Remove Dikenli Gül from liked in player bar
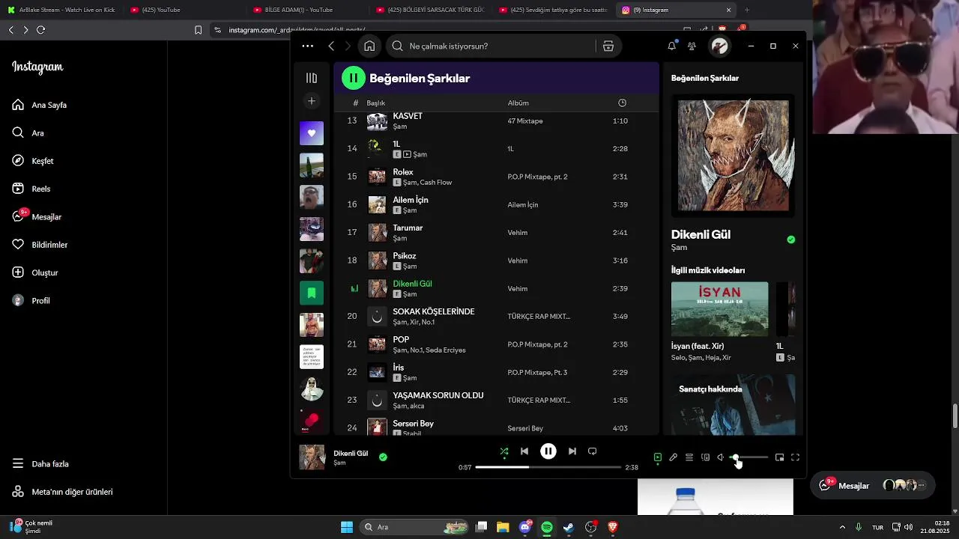 pos(383,457)
